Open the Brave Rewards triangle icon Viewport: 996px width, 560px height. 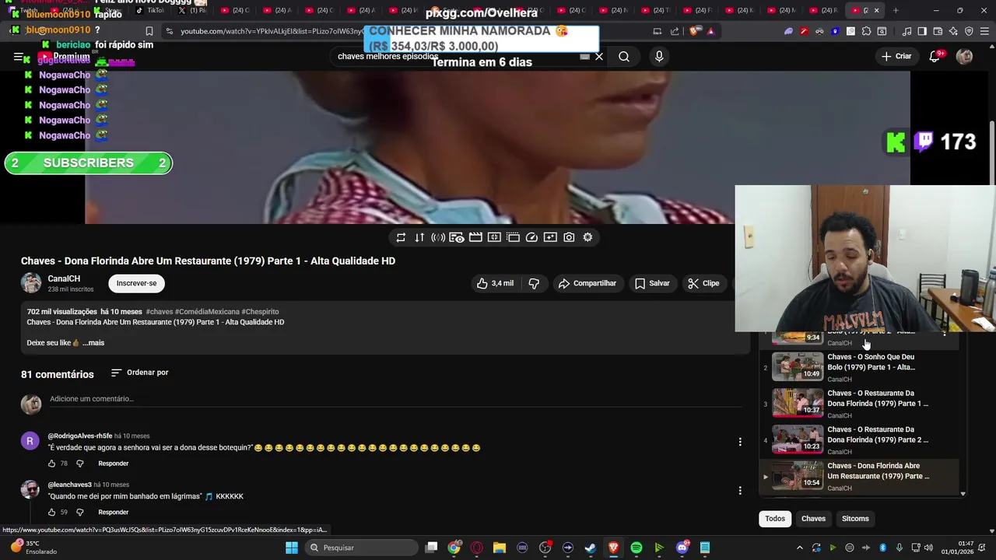coord(710,31)
